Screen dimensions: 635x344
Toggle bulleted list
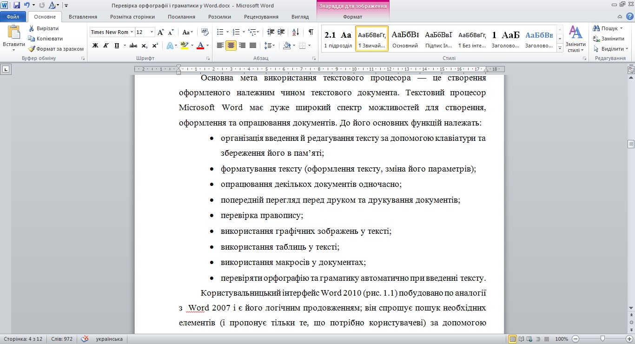220,32
